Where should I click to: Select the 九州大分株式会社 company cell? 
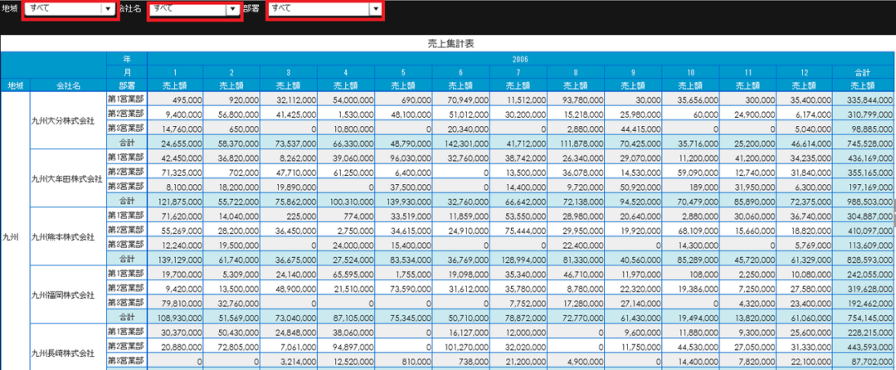pos(62,120)
